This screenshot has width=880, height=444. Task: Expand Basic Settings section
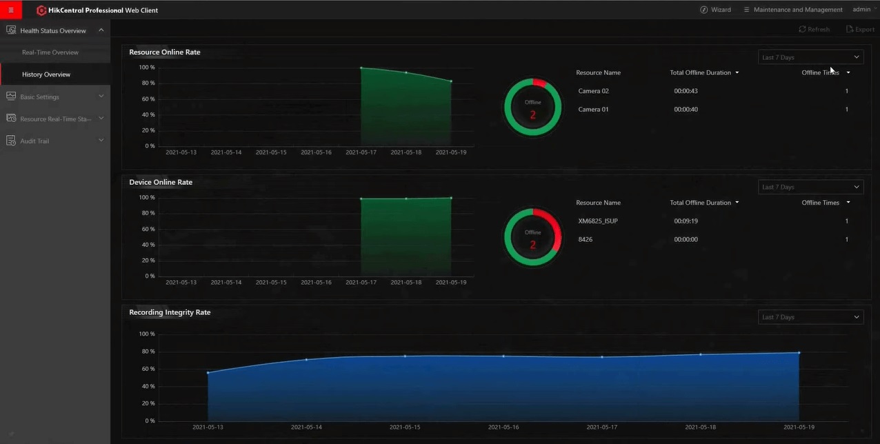101,97
